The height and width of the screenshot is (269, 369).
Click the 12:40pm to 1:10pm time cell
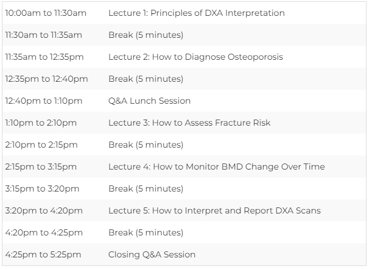point(43,101)
